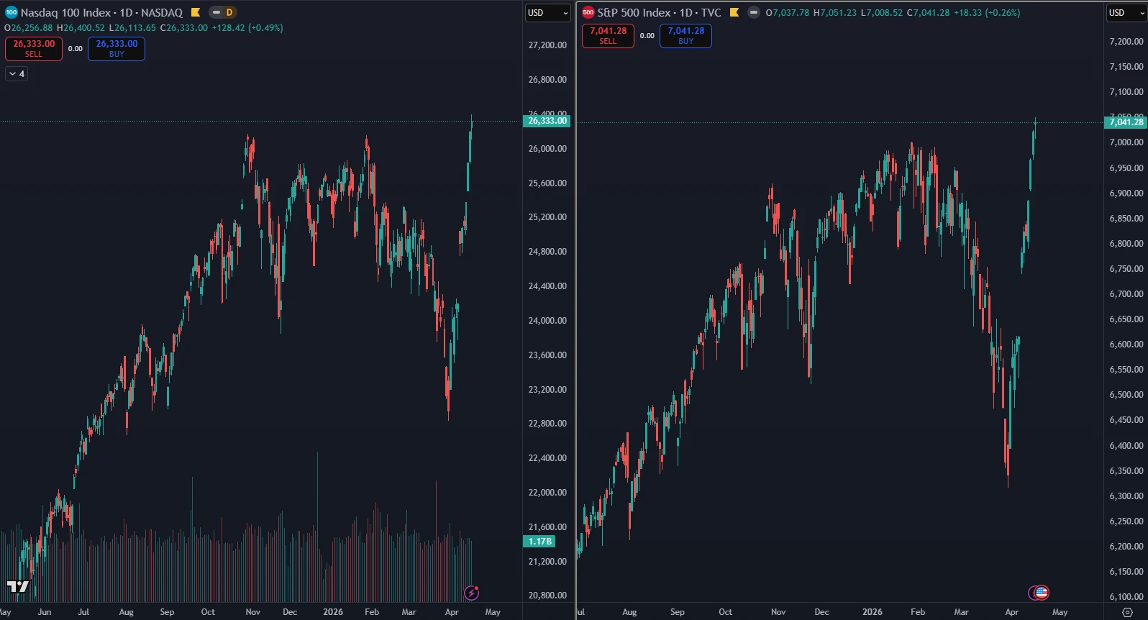The width and height of the screenshot is (1148, 620).
Task: Expand the collapsed indicators legend showing 4
Action: (17, 73)
